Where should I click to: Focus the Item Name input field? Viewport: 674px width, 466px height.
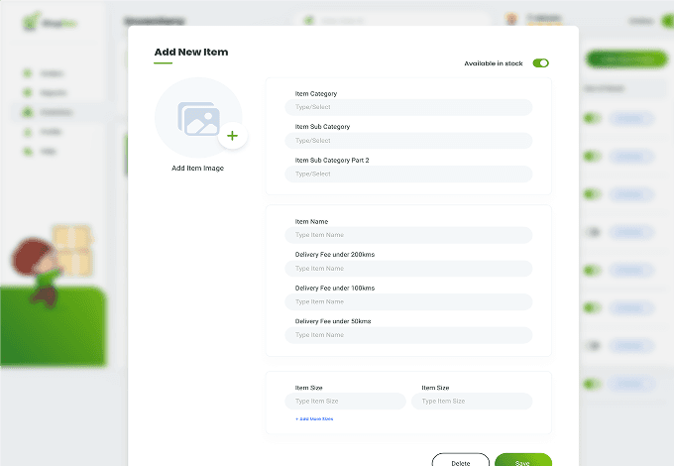(408, 235)
